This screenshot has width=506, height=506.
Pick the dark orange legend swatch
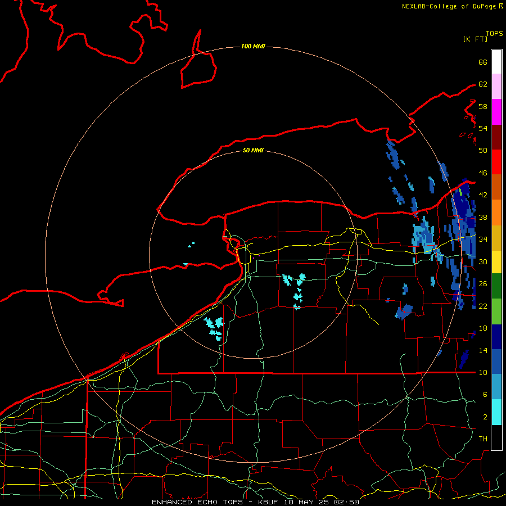(x=496, y=187)
